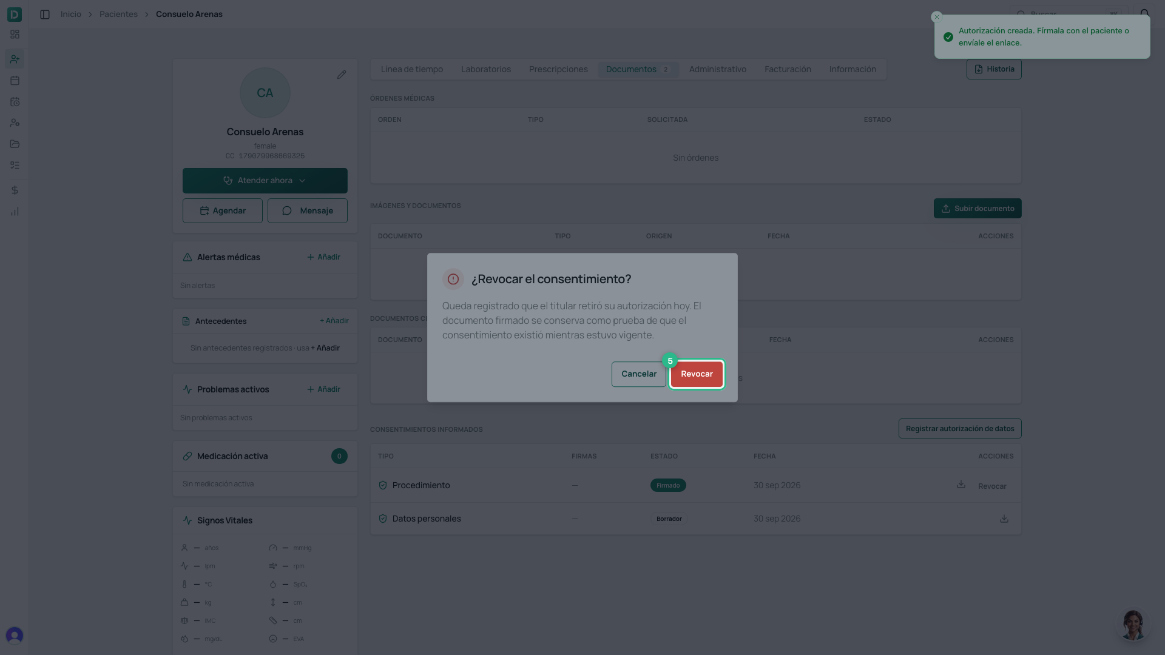This screenshot has width=1165, height=655.
Task: Download the Procedimiento consent document
Action: point(961,485)
